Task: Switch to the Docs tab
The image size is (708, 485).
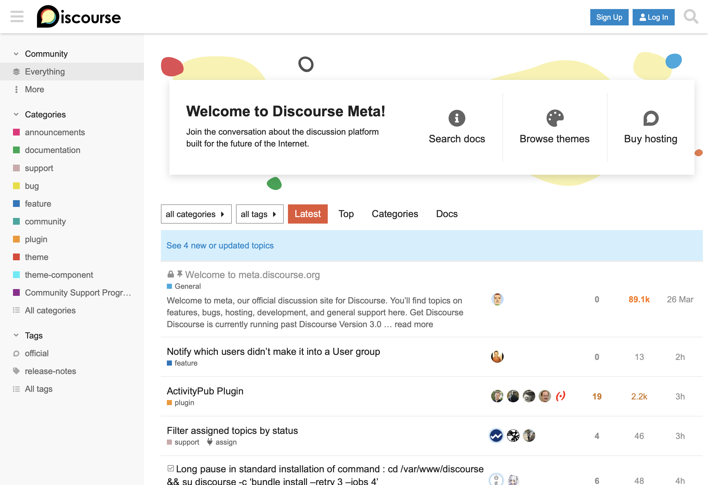Action: [x=447, y=214]
